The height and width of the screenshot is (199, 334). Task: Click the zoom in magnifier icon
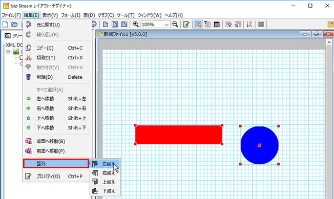point(136,24)
